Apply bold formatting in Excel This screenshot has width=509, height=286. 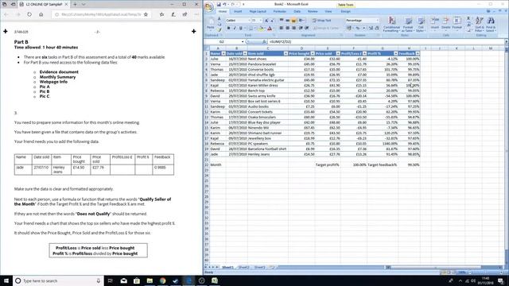tap(228, 29)
